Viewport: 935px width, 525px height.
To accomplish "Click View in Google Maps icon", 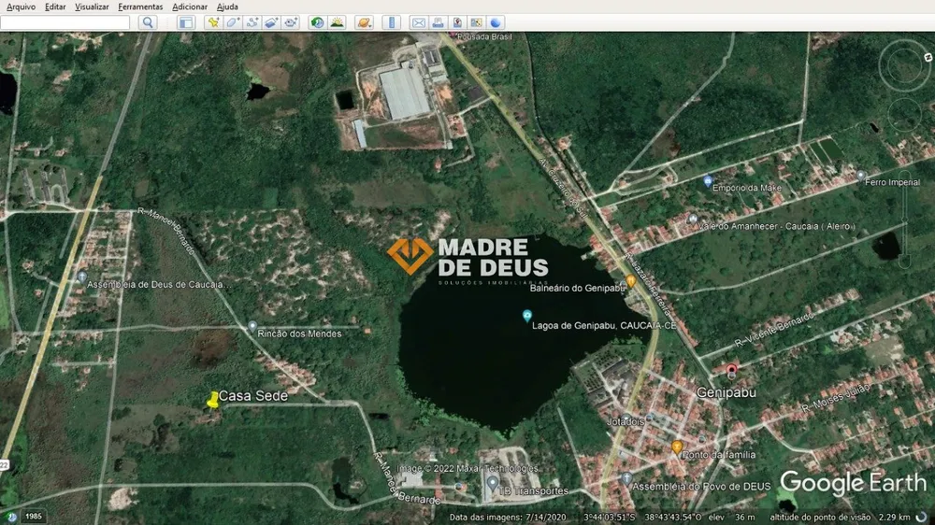I will pyautogui.click(x=476, y=22).
